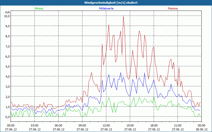Click the 8,0 y-axis value
The width and height of the screenshot is (212, 132).
pyautogui.click(x=8, y=36)
